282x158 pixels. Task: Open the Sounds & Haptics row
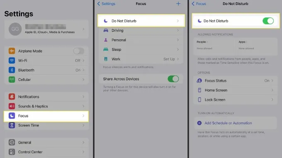point(46,106)
